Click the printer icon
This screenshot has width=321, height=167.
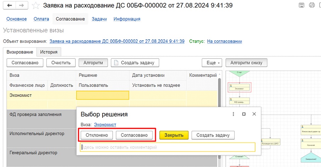pos(312,5)
